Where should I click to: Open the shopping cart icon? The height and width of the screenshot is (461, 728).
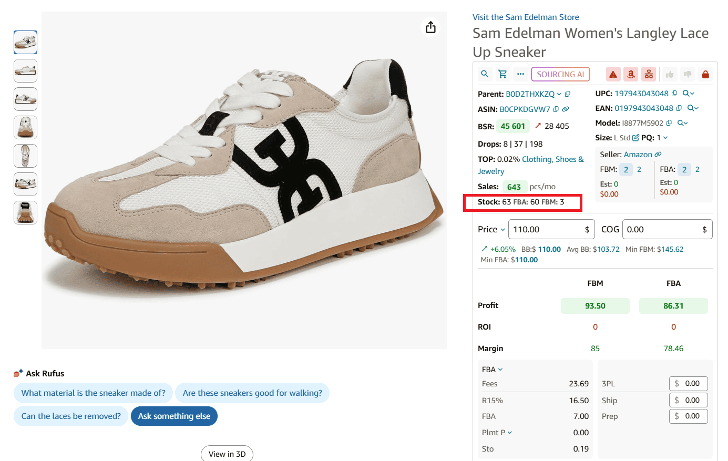[503, 74]
